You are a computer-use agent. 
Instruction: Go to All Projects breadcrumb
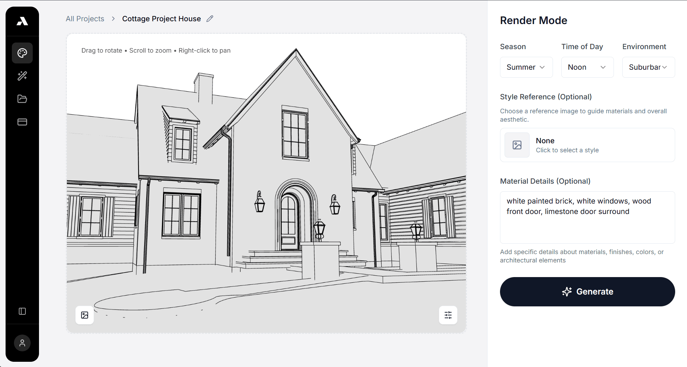[x=85, y=19]
